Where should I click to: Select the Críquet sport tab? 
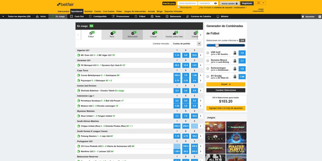[153, 35]
